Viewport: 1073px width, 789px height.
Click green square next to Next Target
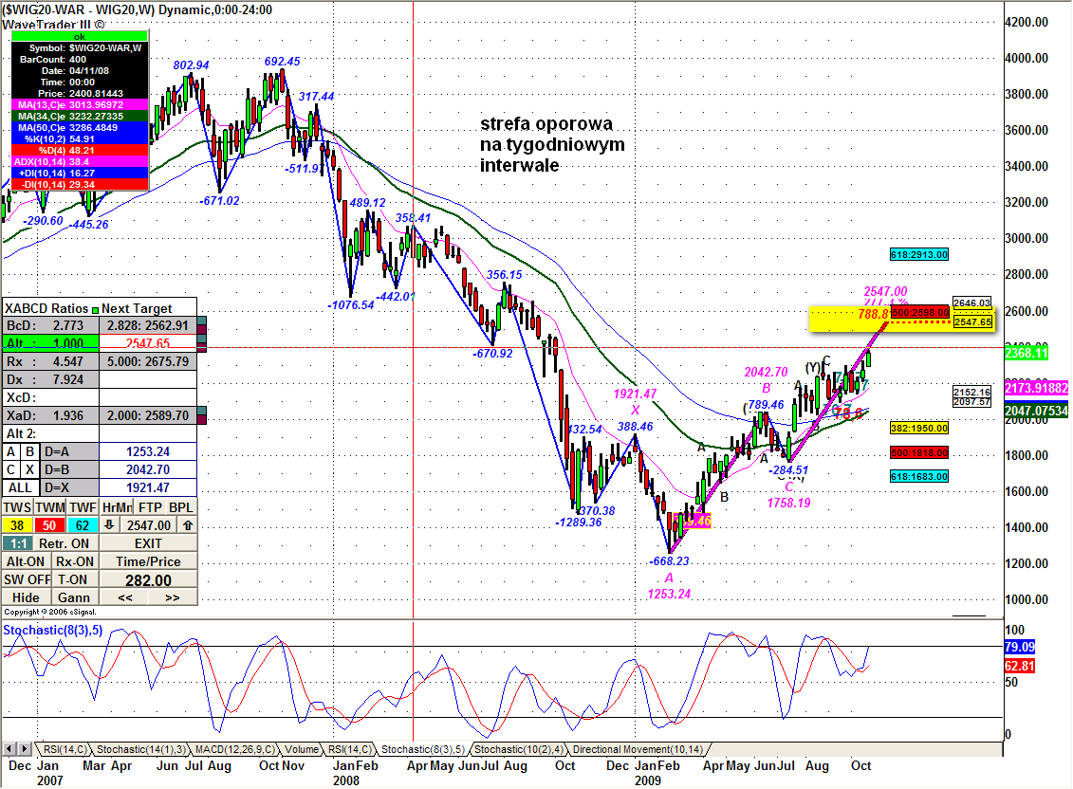click(x=95, y=309)
